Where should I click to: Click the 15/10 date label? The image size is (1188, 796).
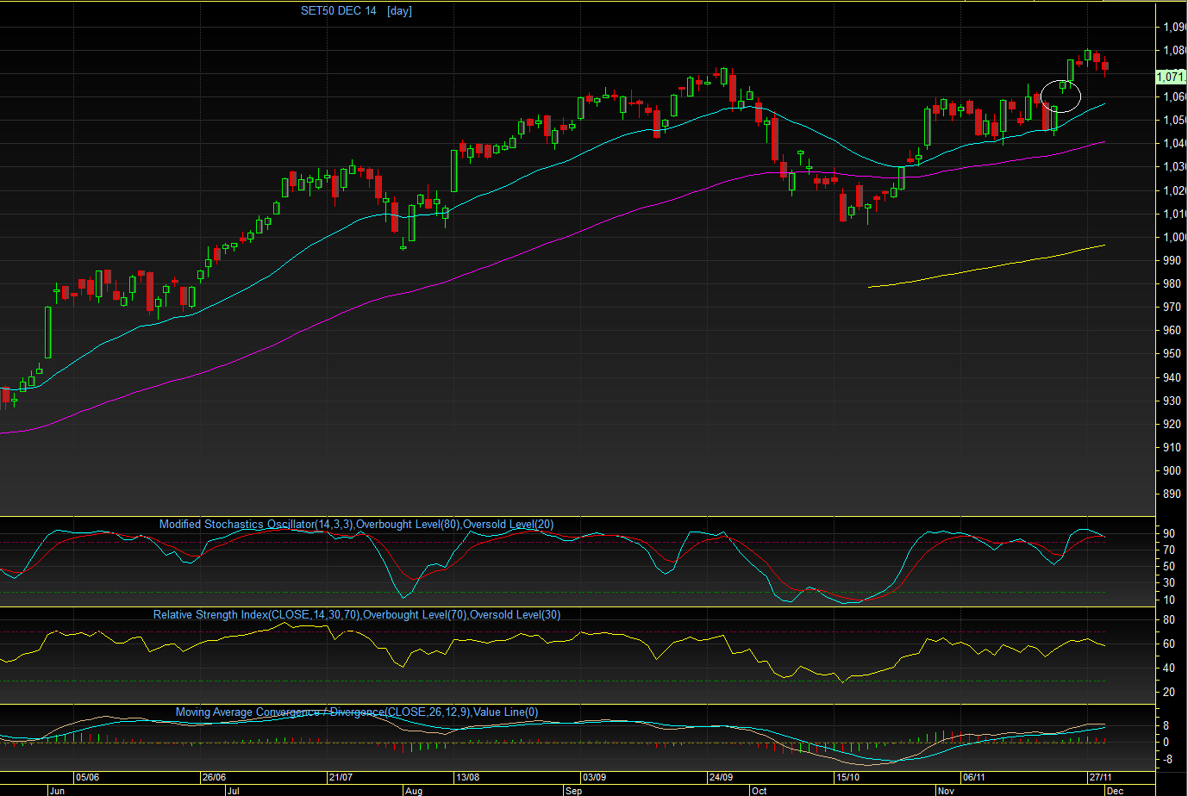[x=847, y=777]
